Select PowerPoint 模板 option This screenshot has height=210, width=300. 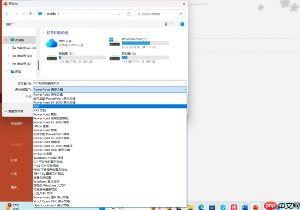[x=110, y=114]
